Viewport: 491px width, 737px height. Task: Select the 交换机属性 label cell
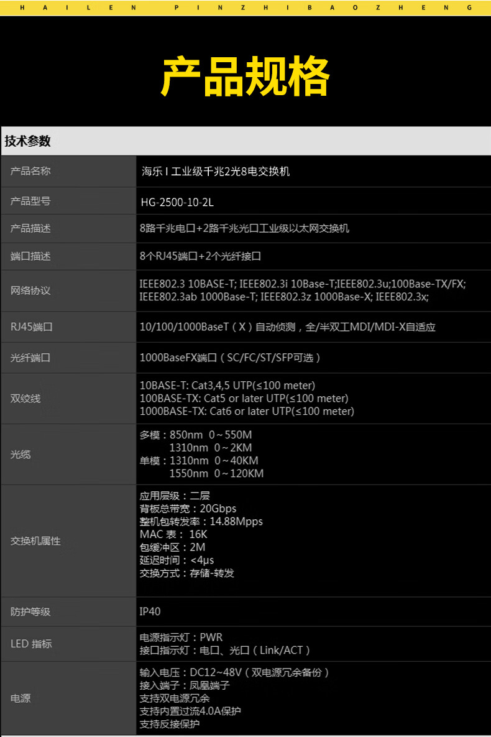coord(68,541)
